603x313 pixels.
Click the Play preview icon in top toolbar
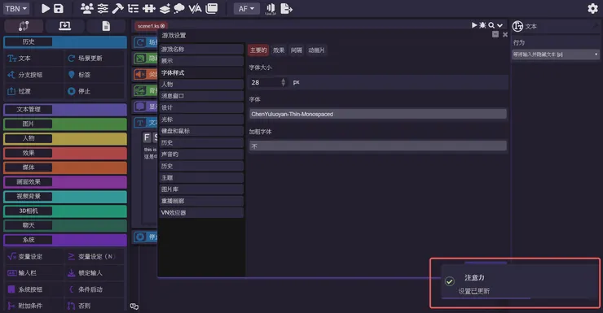click(46, 8)
